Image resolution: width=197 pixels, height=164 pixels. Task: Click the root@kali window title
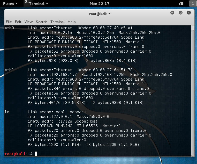pyautogui.click(x=100, y=14)
